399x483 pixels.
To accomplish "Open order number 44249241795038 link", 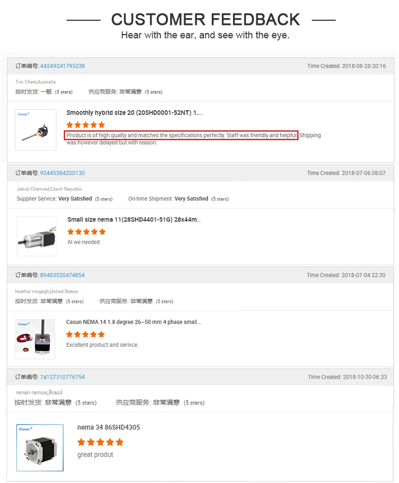I will [x=62, y=66].
